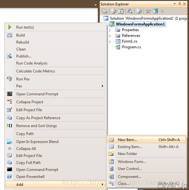Open Solution Explorer window position dropdown
This screenshot has width=189, height=190.
coord(175,4)
